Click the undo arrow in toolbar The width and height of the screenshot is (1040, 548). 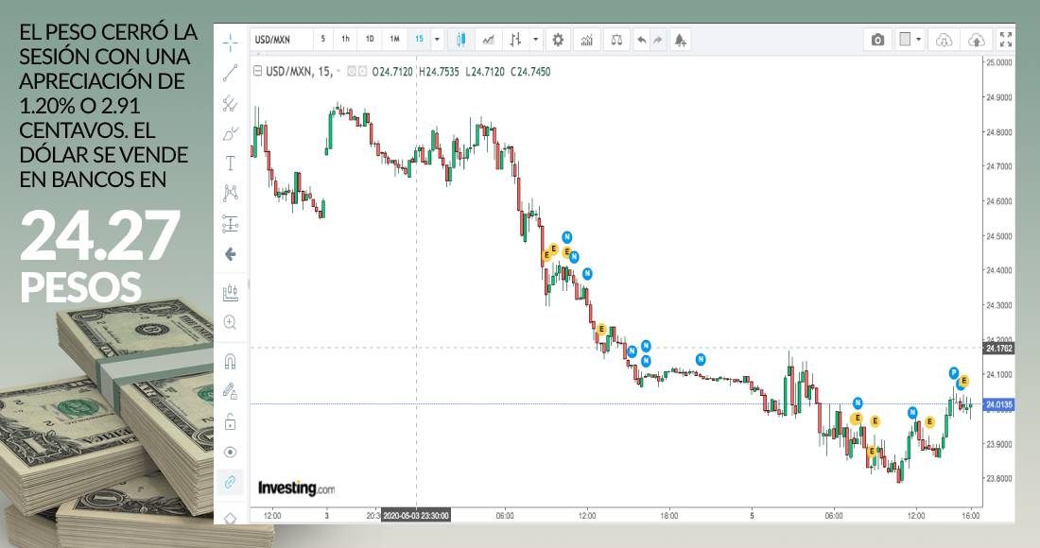pos(642,40)
